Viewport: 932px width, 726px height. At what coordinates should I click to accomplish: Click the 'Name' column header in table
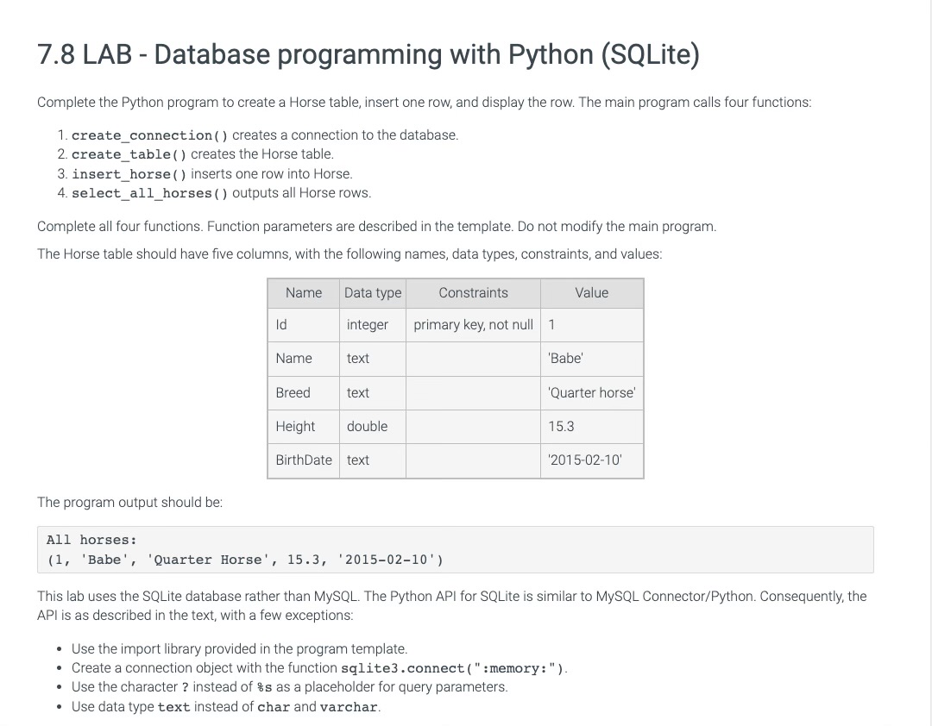303,293
